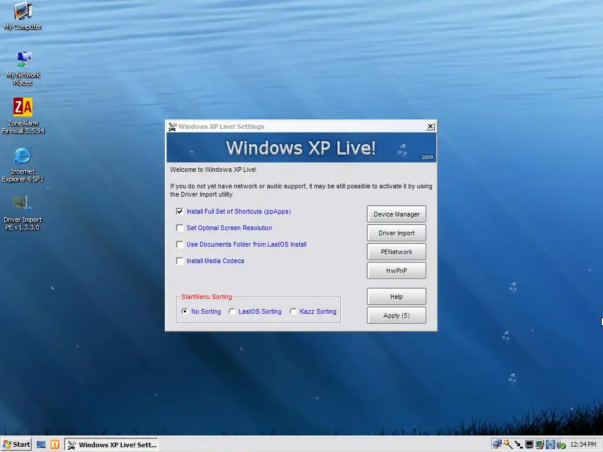Open the Start menu
This screenshot has height=452, width=603.
click(x=16, y=444)
